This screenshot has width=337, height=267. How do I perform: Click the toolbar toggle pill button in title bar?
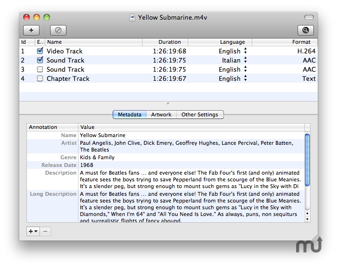pos(309,17)
